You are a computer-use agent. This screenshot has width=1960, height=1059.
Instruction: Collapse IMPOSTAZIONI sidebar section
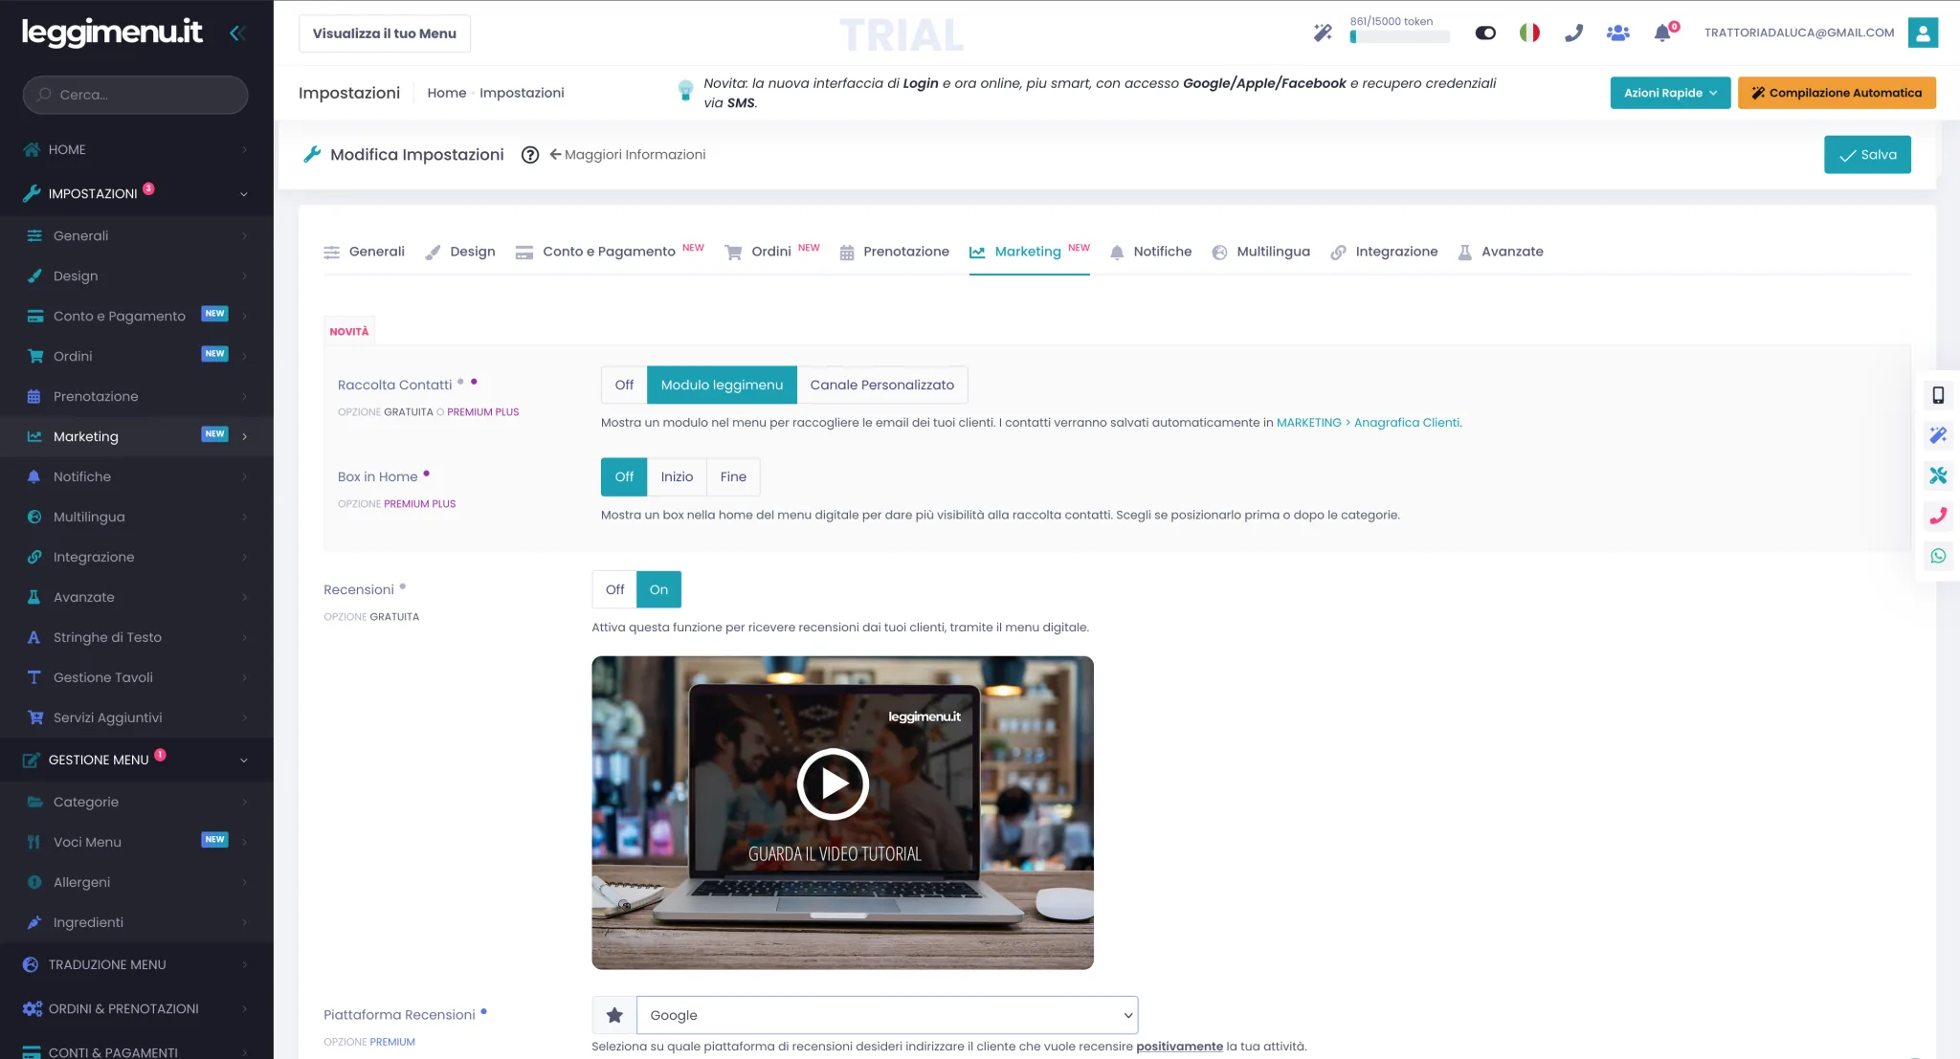pos(136,193)
